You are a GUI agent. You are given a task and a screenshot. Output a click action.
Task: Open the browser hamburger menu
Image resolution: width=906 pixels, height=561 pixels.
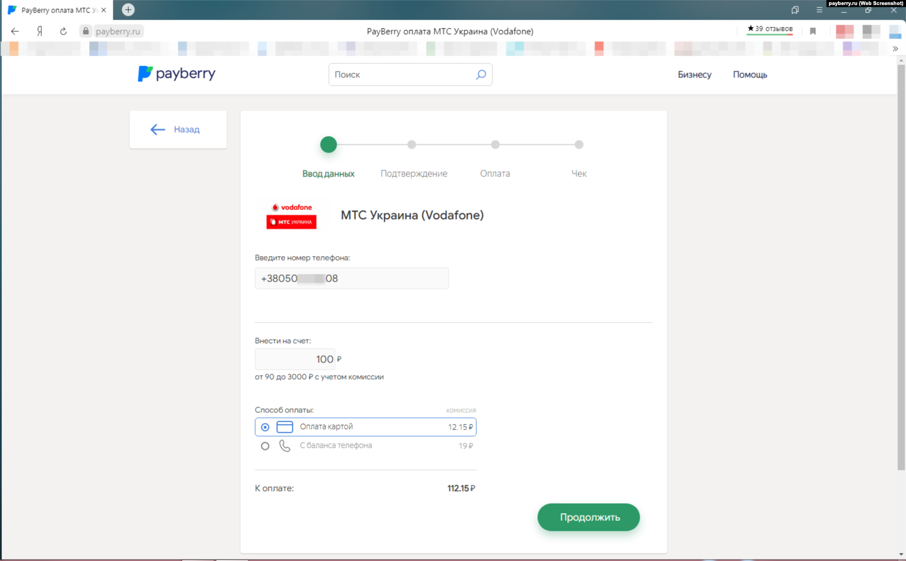(819, 10)
